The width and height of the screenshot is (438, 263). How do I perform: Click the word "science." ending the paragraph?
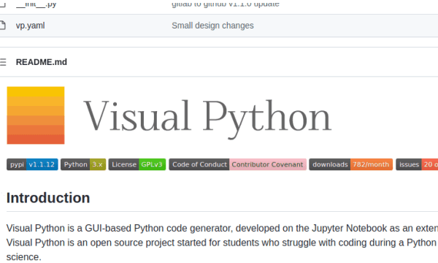24,257
